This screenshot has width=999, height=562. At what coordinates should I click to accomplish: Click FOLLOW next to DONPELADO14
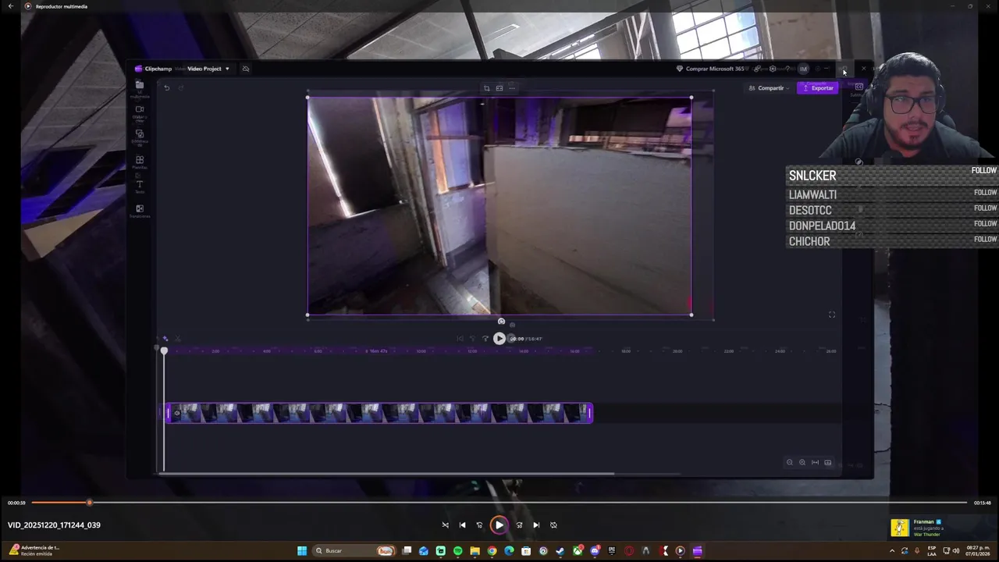click(x=985, y=224)
